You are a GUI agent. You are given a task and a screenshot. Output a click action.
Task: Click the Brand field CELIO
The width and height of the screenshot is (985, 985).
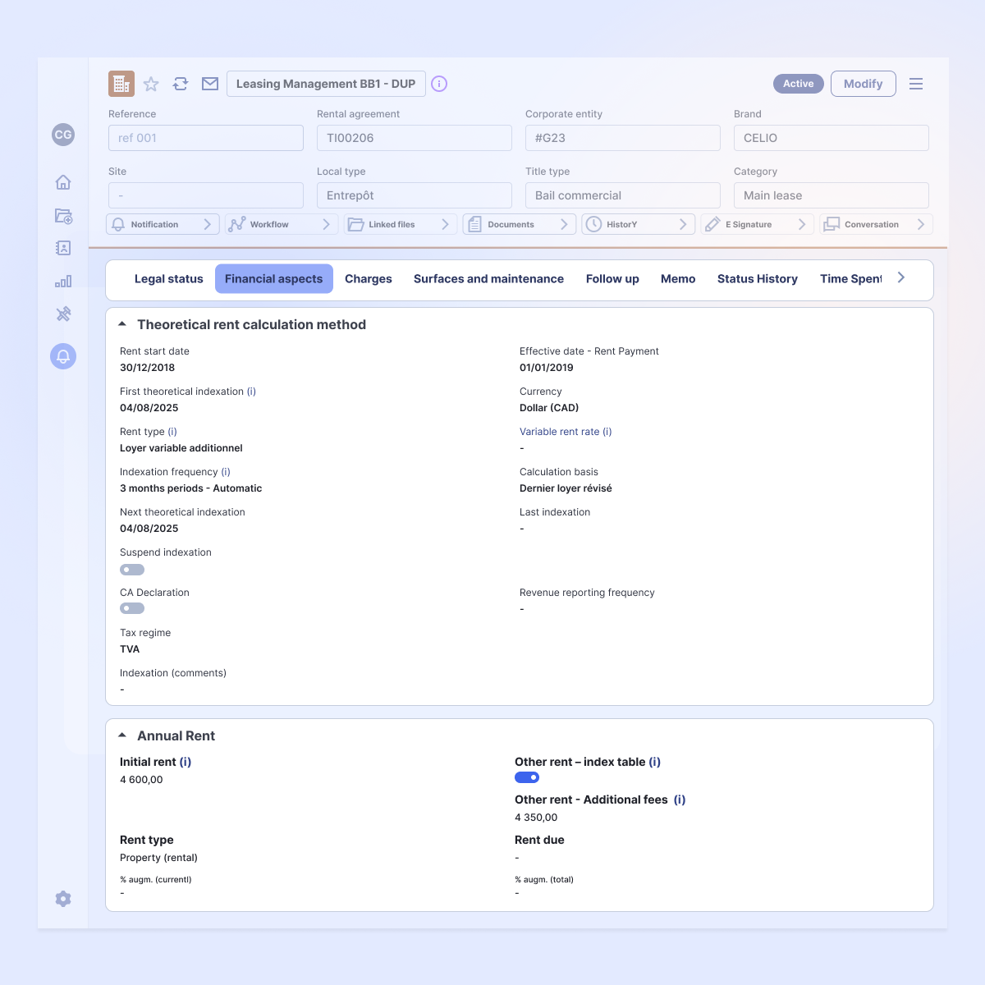(832, 138)
